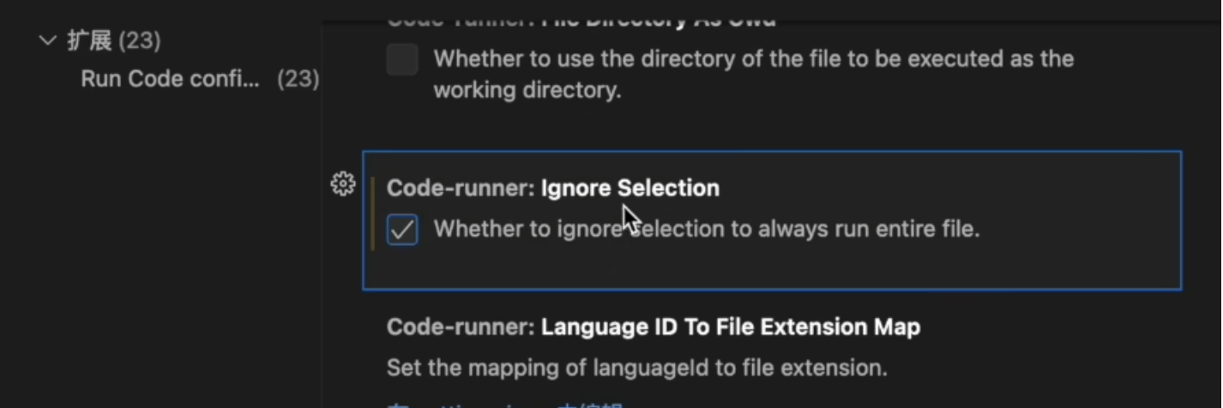Open the gear menu for Ignore Selection
This screenshot has height=408, width=1223.
(x=342, y=183)
